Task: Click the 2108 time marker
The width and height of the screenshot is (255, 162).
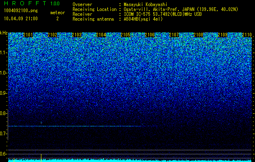Action: click(198, 35)
